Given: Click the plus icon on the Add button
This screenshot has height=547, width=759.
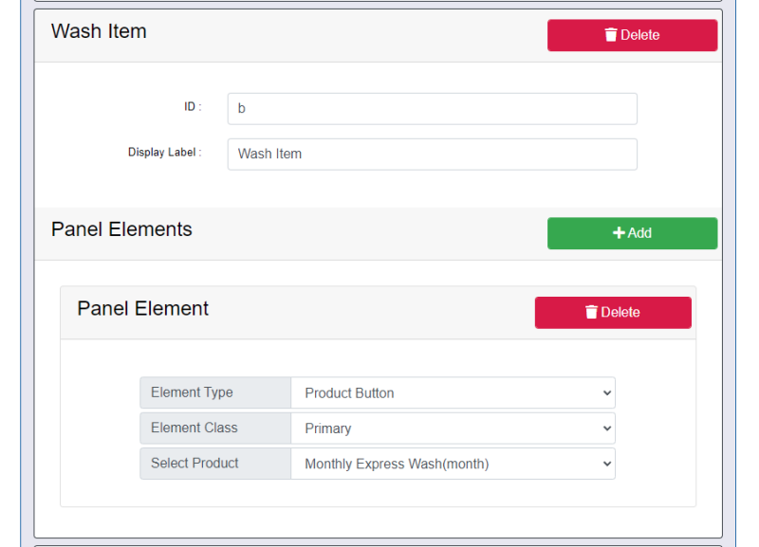Looking at the screenshot, I should (619, 233).
